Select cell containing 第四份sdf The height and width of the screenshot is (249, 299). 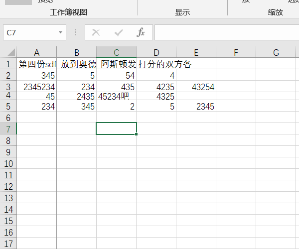[x=36, y=64]
